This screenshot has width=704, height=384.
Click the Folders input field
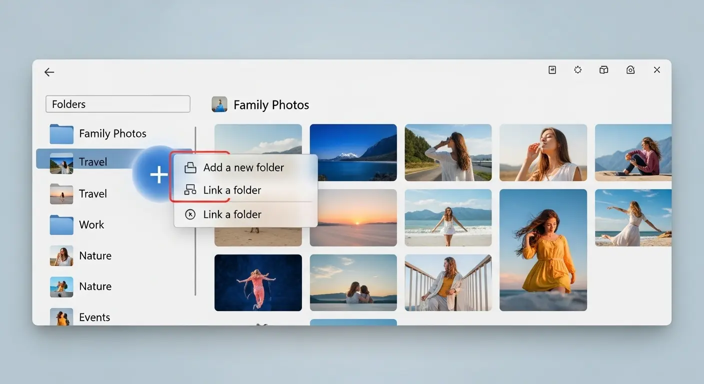click(x=117, y=104)
